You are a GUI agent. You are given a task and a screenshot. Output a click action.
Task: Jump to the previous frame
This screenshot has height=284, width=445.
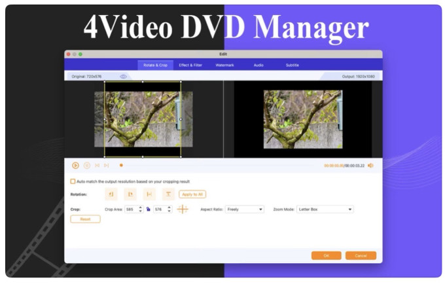pos(97,166)
